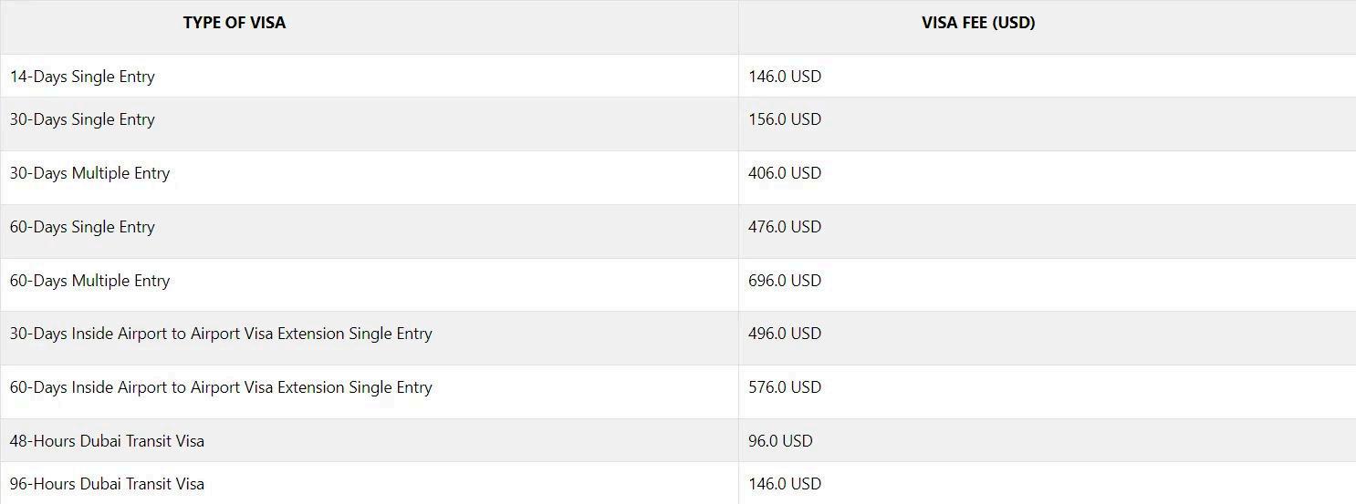Click the TYPE OF VISA column header

235,24
